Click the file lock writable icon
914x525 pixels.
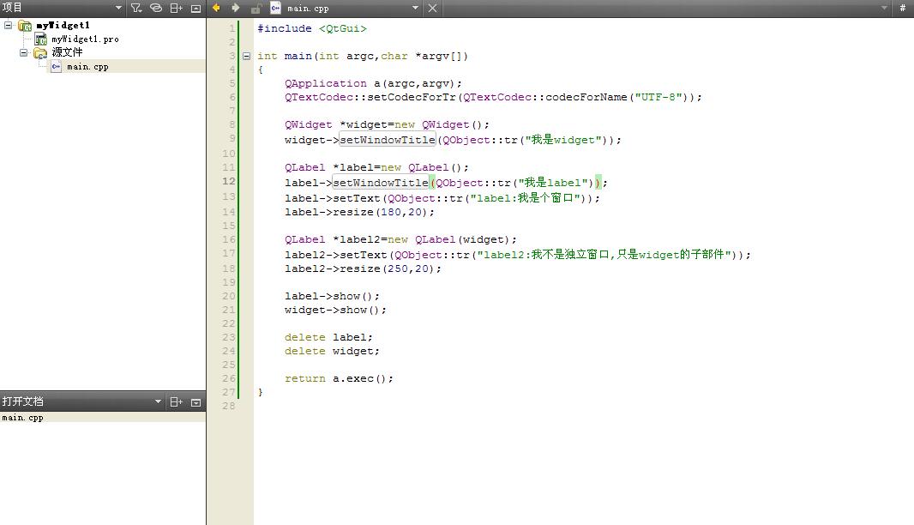(256, 9)
